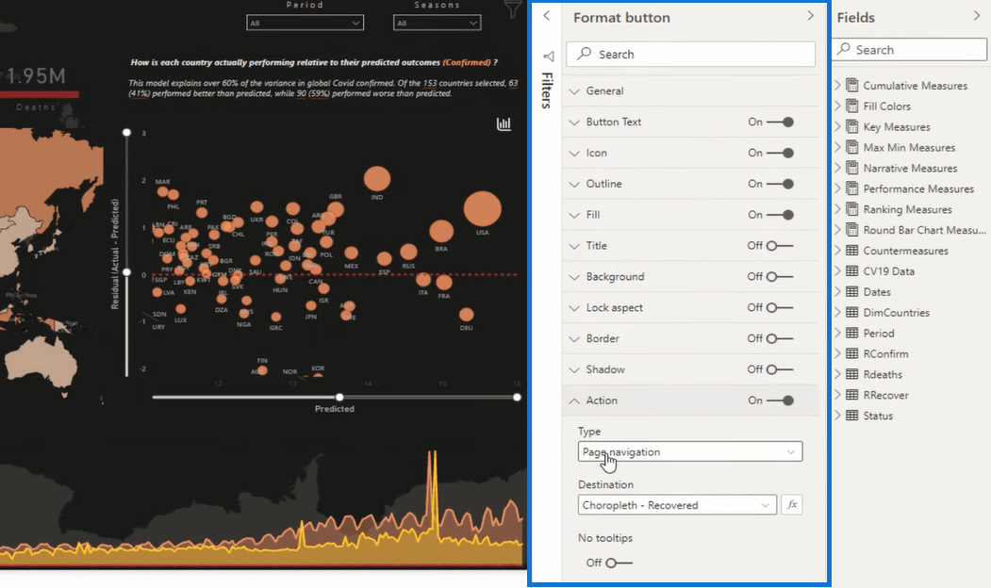
Task: Enable the Shadow toggle
Action: coord(779,369)
